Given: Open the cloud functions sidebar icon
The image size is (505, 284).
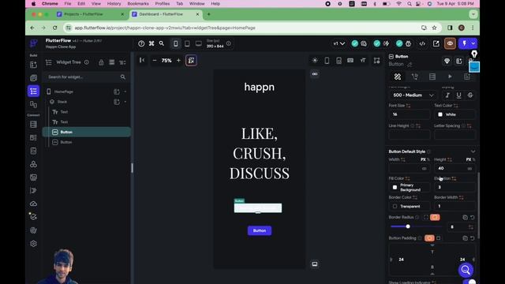Looking at the screenshot, I should 33,204.
